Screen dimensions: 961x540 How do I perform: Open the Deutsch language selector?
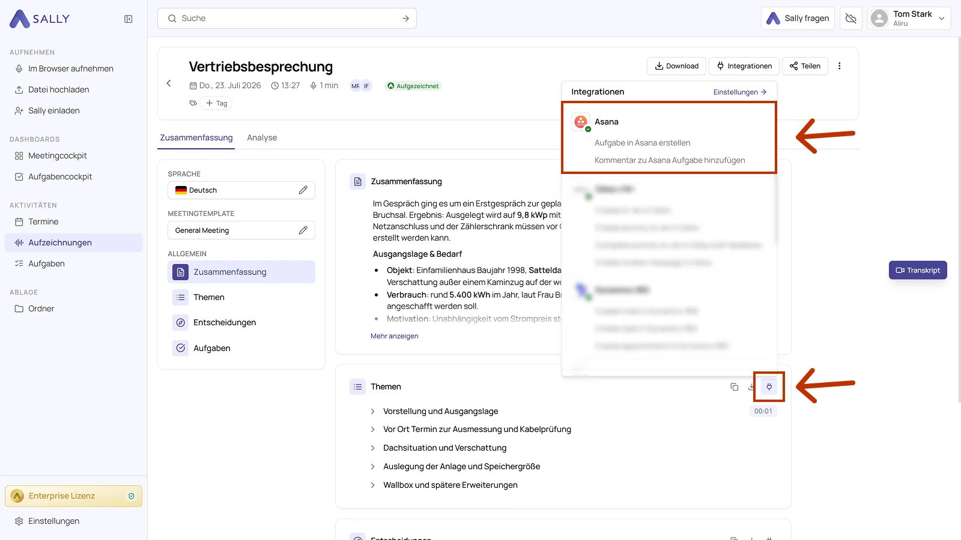(241, 190)
